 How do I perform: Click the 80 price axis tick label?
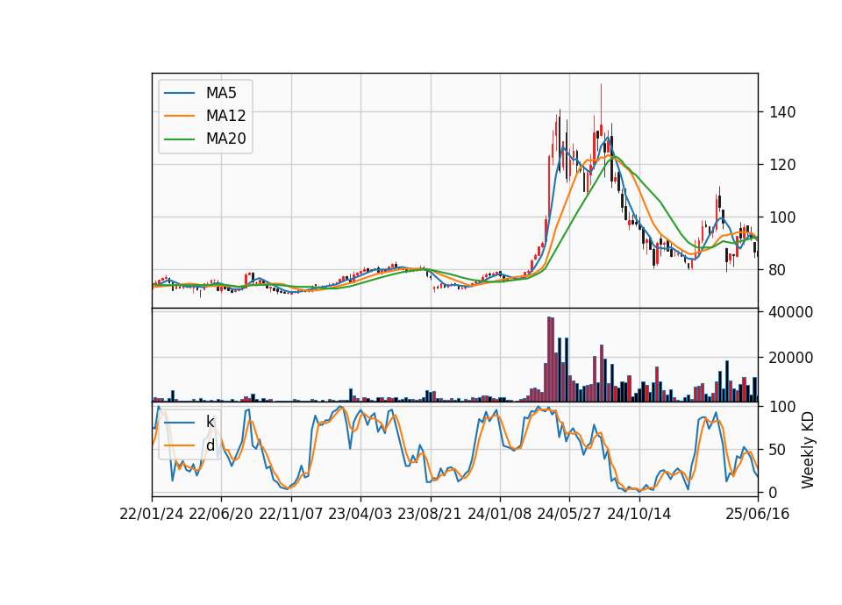point(778,270)
